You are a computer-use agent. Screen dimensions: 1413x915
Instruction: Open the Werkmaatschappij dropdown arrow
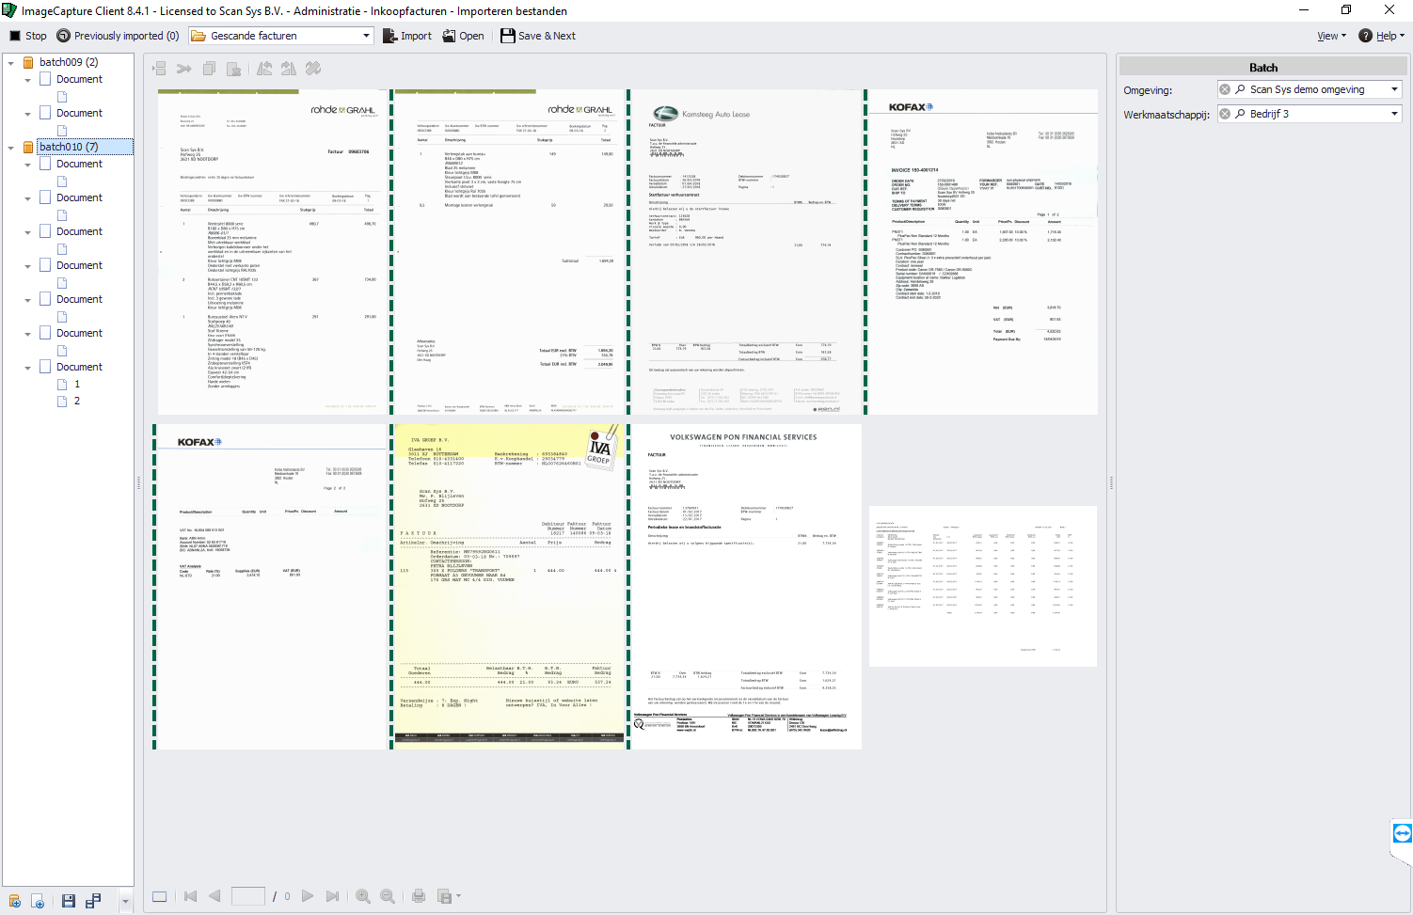1394,114
